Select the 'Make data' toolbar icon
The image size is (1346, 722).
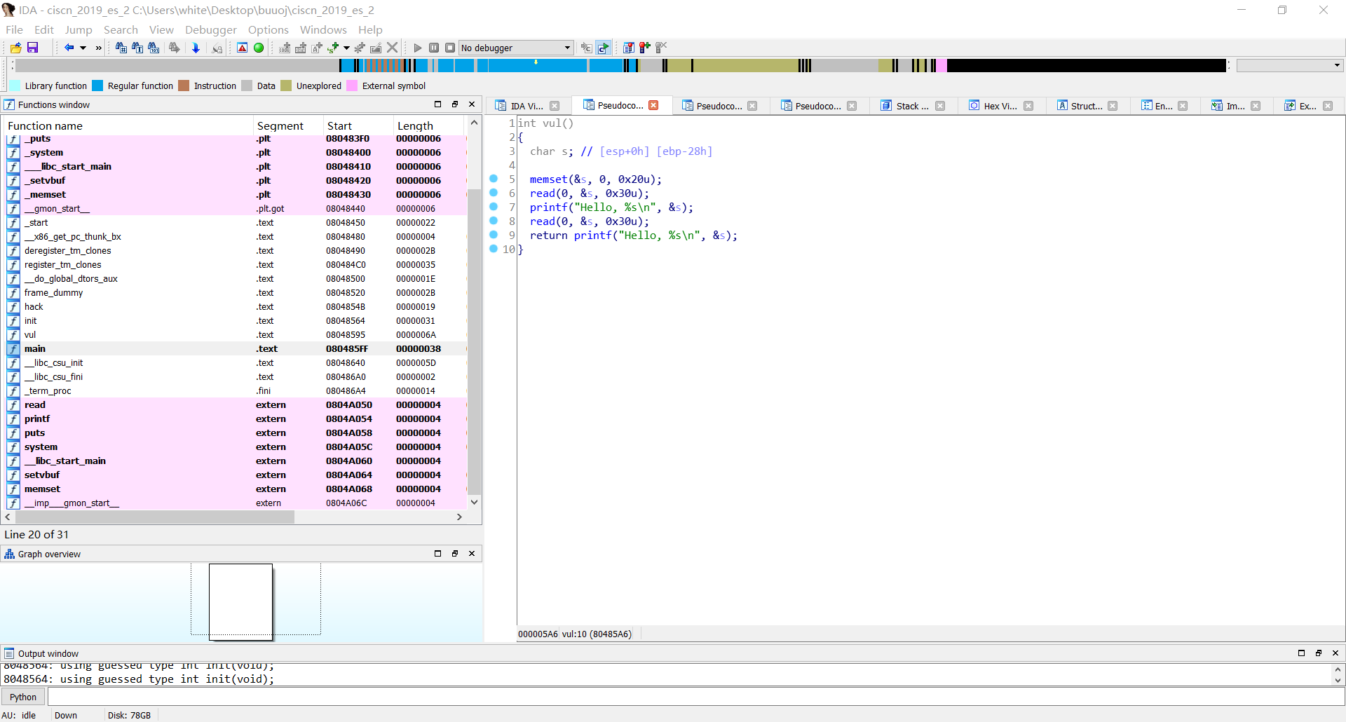tap(301, 48)
